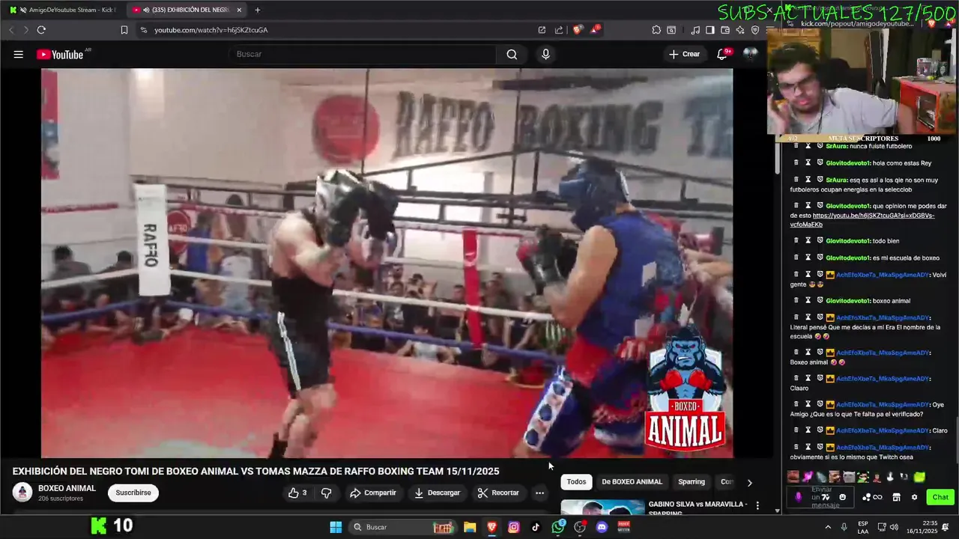Start voice search with microphone icon
The image size is (959, 539).
tap(545, 54)
